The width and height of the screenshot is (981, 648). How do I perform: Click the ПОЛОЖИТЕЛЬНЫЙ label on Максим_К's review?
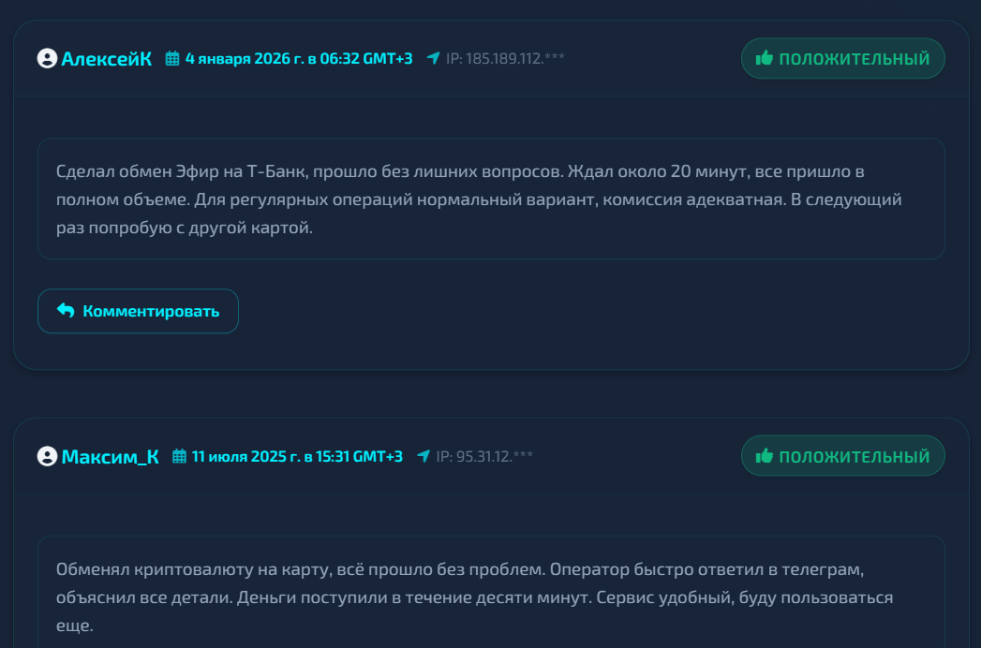click(854, 457)
